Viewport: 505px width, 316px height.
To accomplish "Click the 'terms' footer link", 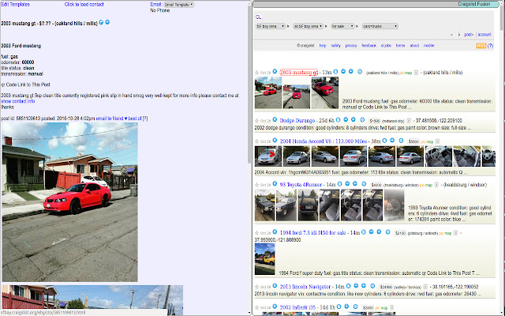I will [400, 46].
